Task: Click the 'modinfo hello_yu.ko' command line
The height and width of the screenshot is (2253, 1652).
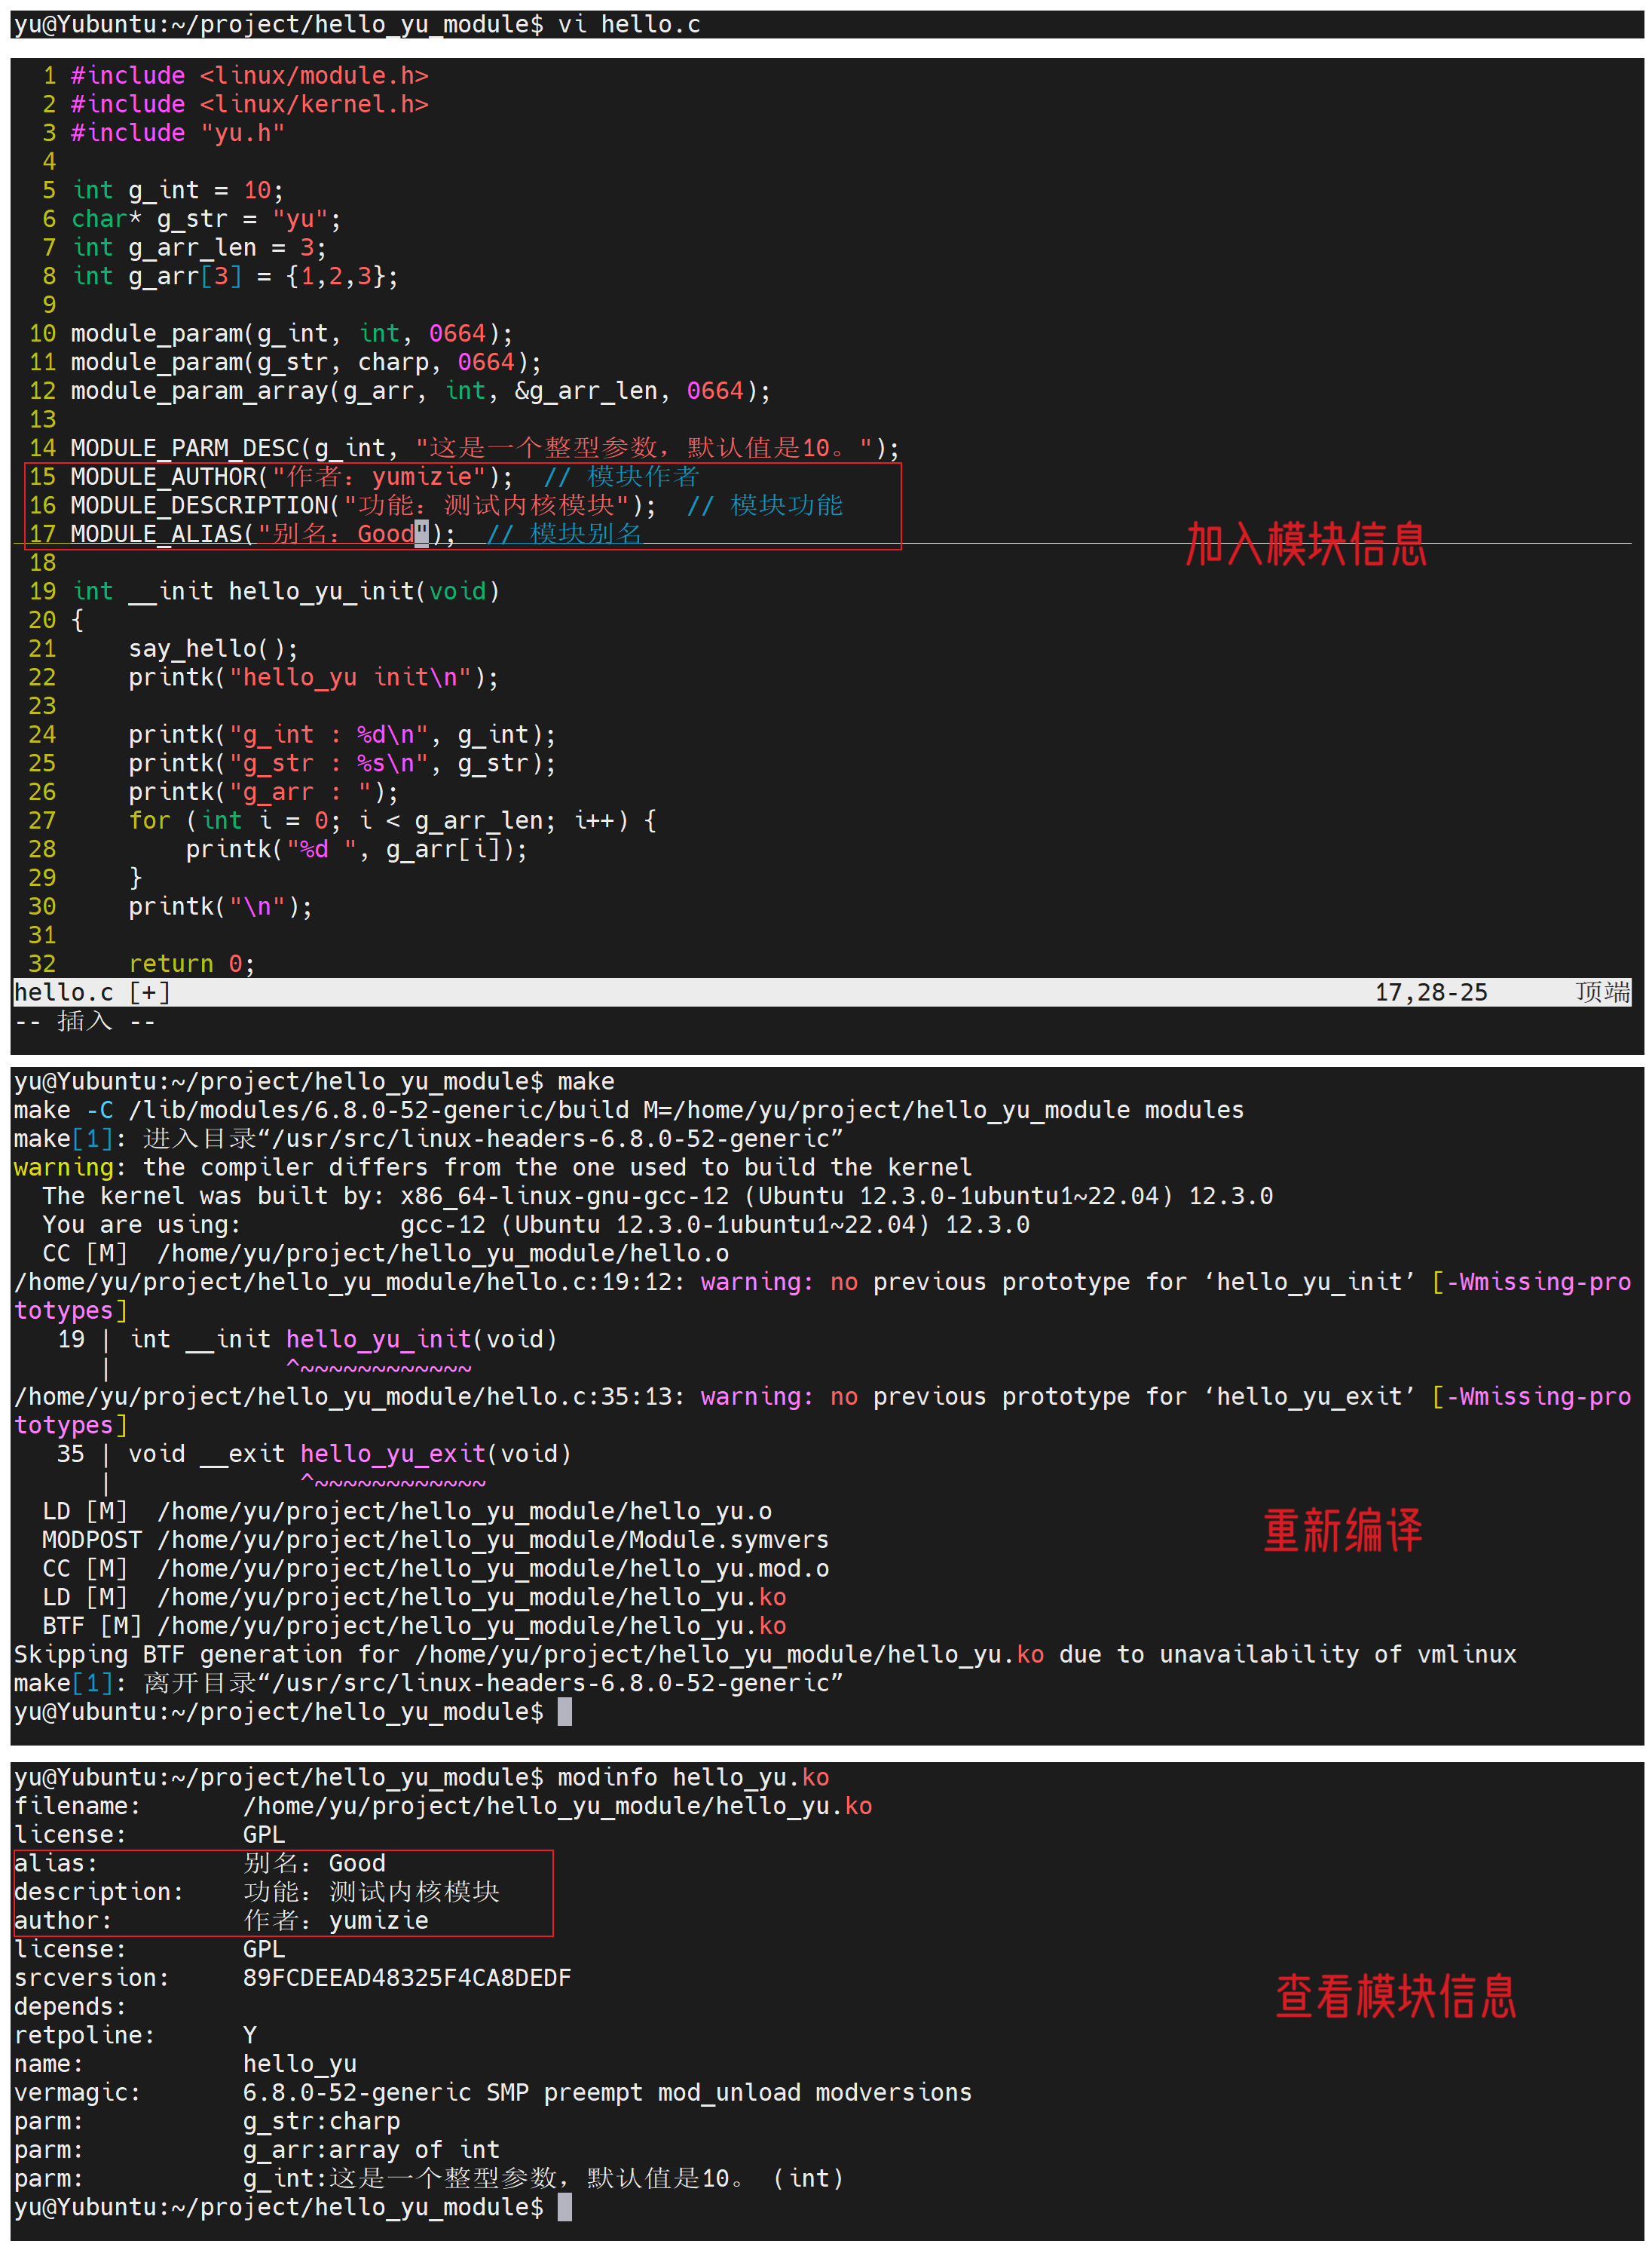Action: 692,1778
